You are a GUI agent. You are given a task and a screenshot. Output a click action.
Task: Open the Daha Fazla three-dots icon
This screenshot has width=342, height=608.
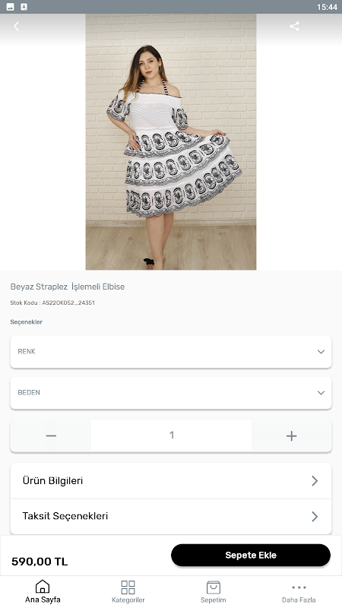click(299, 587)
